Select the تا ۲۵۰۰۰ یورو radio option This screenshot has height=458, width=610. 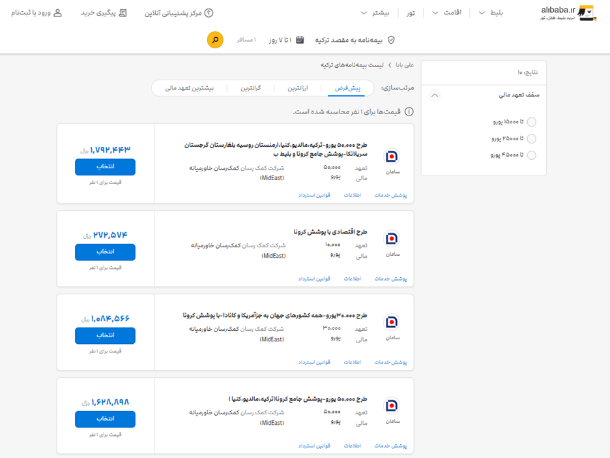click(532, 138)
